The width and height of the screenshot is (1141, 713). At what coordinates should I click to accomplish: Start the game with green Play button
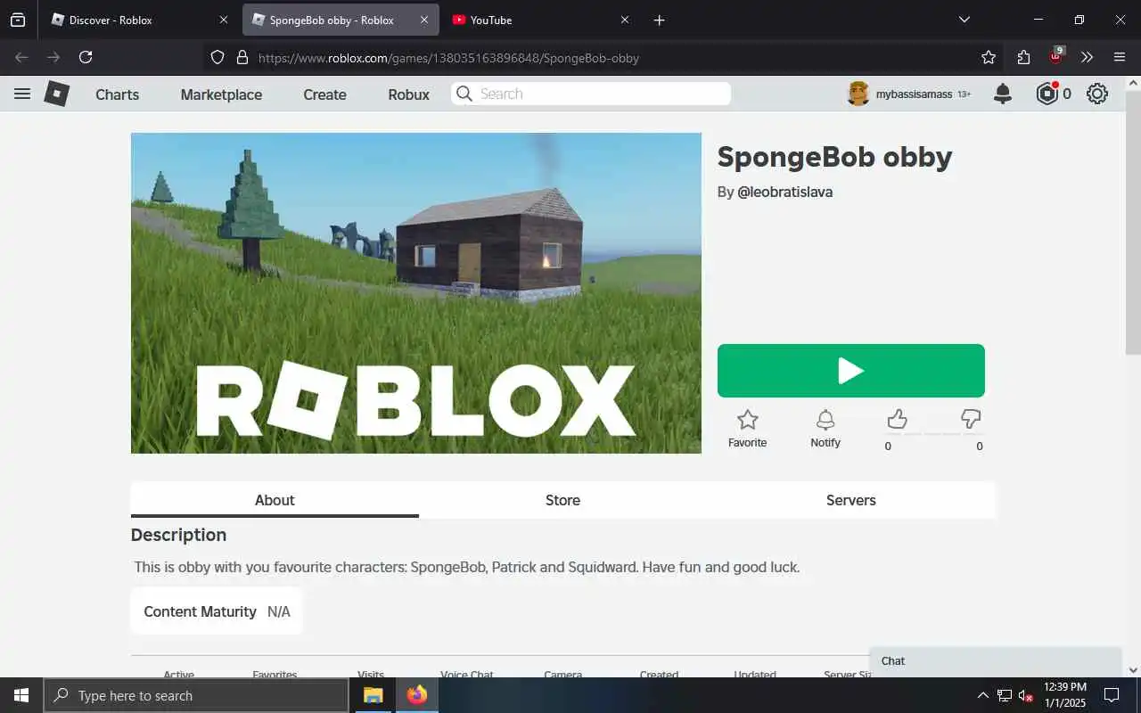pyautogui.click(x=851, y=371)
